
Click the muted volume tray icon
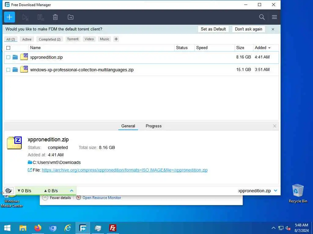[x=288, y=228]
